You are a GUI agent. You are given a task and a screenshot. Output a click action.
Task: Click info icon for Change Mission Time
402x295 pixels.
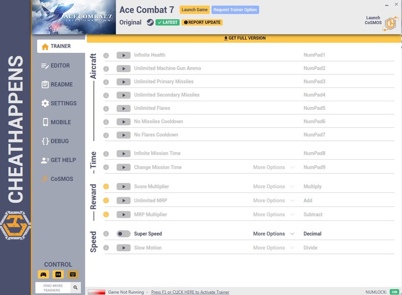tap(106, 167)
